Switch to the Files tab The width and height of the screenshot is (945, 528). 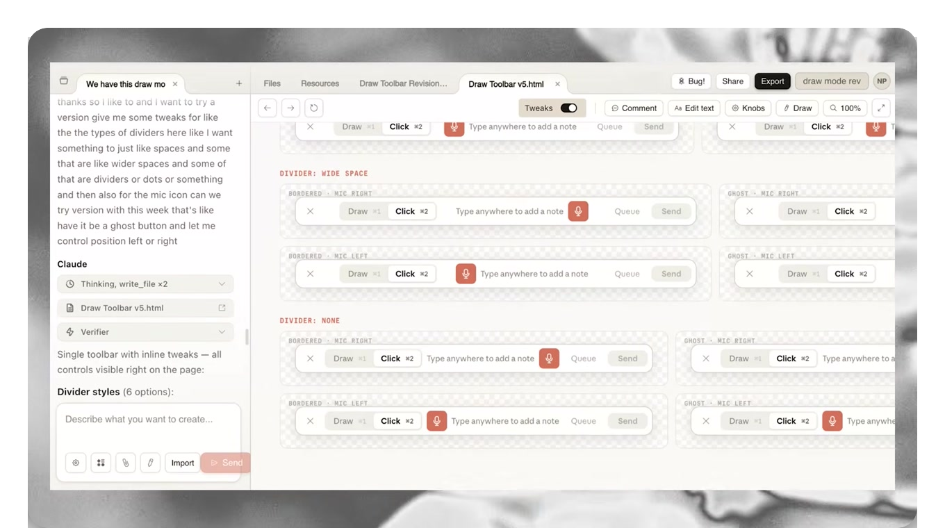(272, 83)
